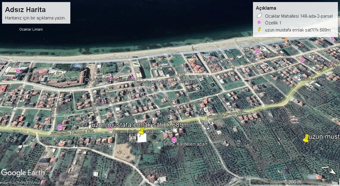
Task: Click the '9 Nolu Sk.' street label
Action: [x=53, y=114]
